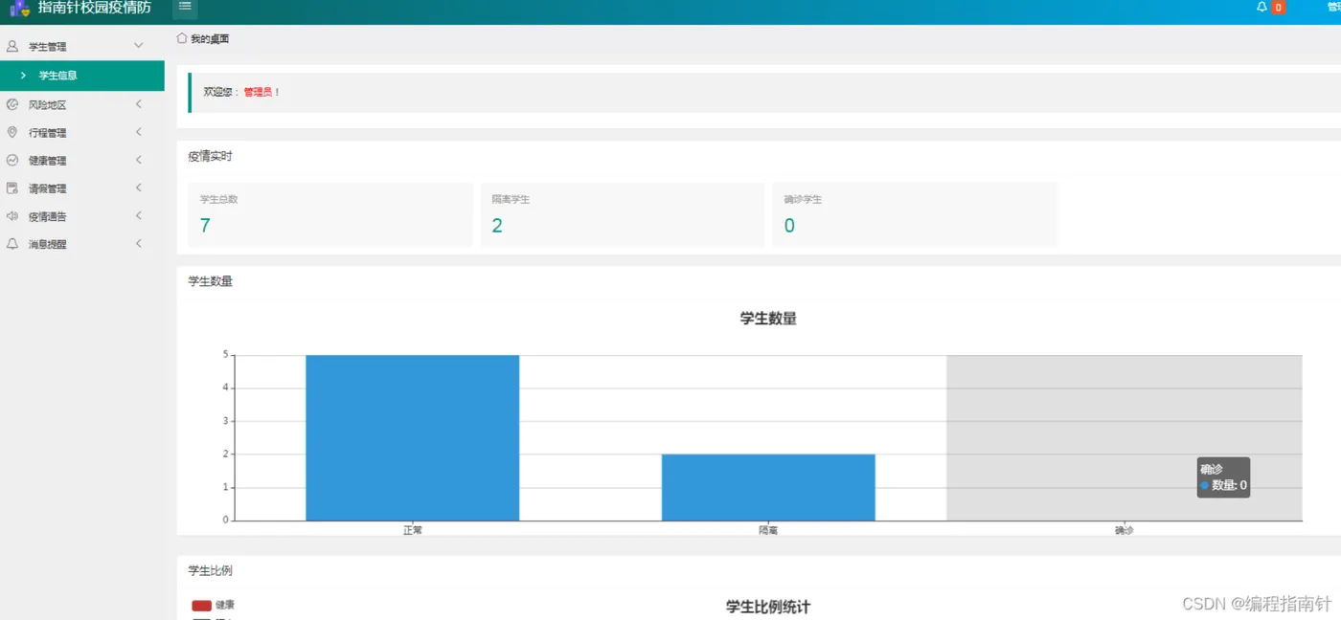Click the 风险地区 sidebar icon
This screenshot has width=1341, height=620.
[x=12, y=104]
